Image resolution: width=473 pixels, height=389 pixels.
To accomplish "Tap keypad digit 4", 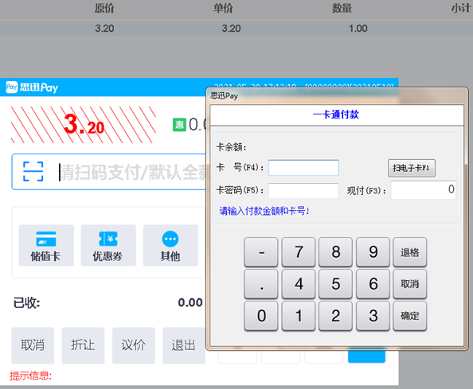I will (299, 284).
